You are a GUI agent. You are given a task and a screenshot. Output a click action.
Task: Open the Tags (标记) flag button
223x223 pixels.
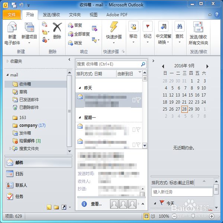148,32
